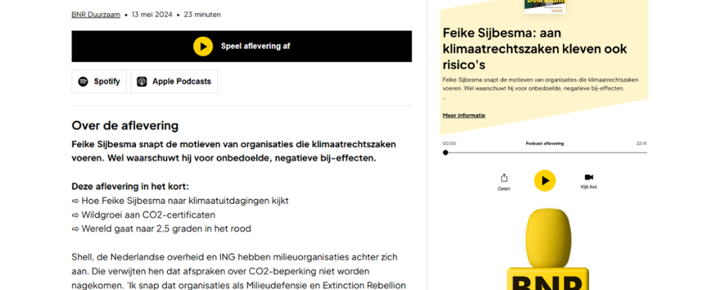Click the 00:00 elapsed time label
Viewport: 725px width, 290px height.
[449, 144]
